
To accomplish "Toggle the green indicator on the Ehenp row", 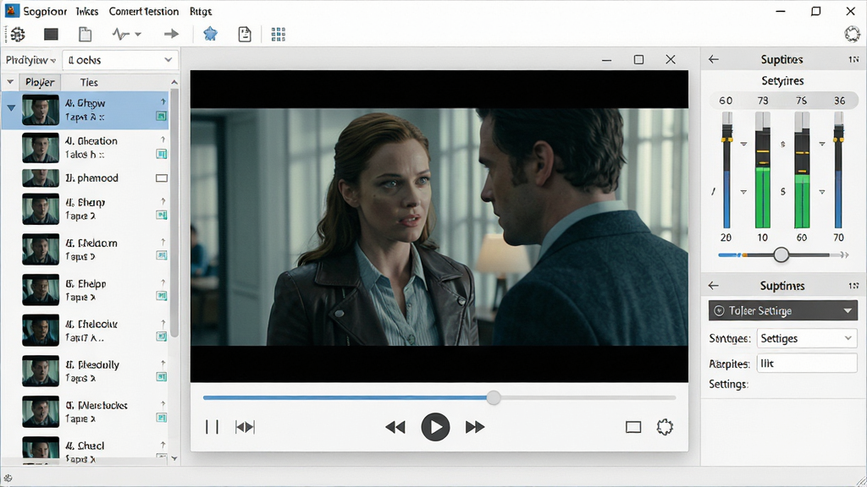I will (162, 216).
